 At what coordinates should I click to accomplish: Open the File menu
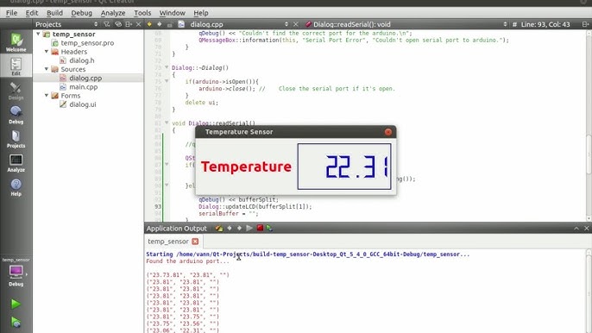pyautogui.click(x=12, y=13)
